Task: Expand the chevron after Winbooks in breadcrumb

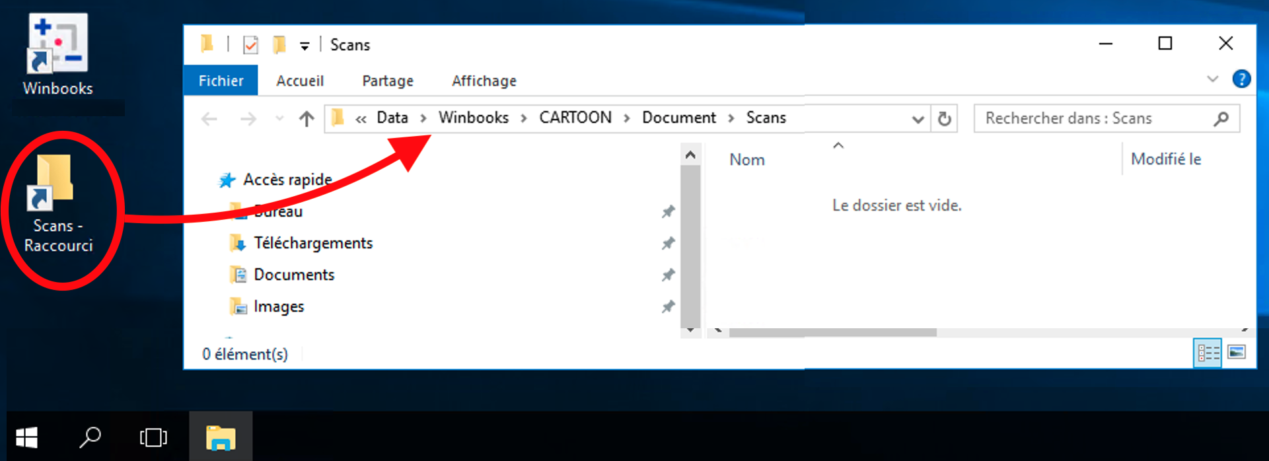Action: (524, 118)
